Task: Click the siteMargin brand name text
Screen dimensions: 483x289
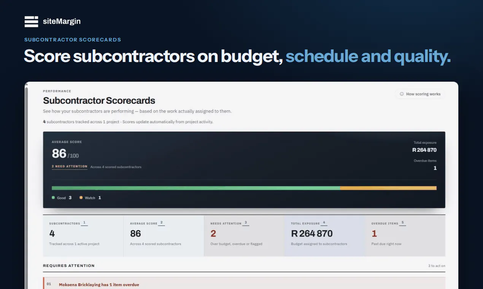Action: coord(62,22)
